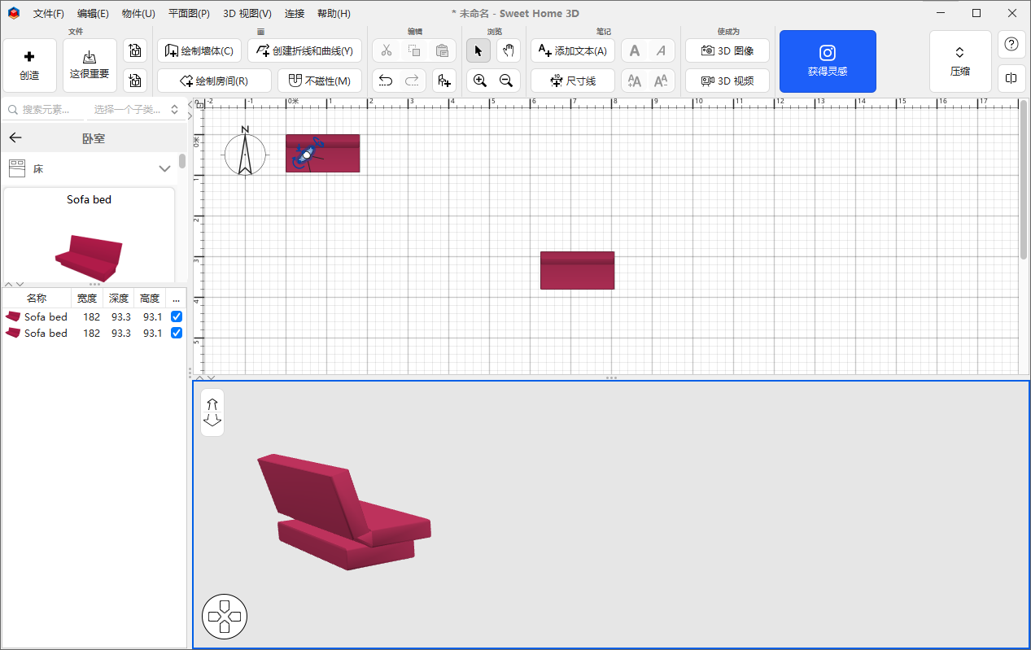
Task: Uncheck the second Sofa bed visibility checkbox
Action: tap(177, 333)
